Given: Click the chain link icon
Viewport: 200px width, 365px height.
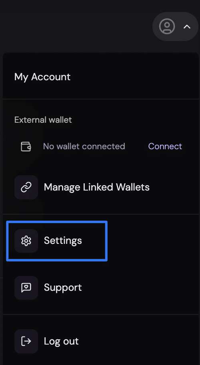Looking at the screenshot, I should pyautogui.click(x=26, y=187).
